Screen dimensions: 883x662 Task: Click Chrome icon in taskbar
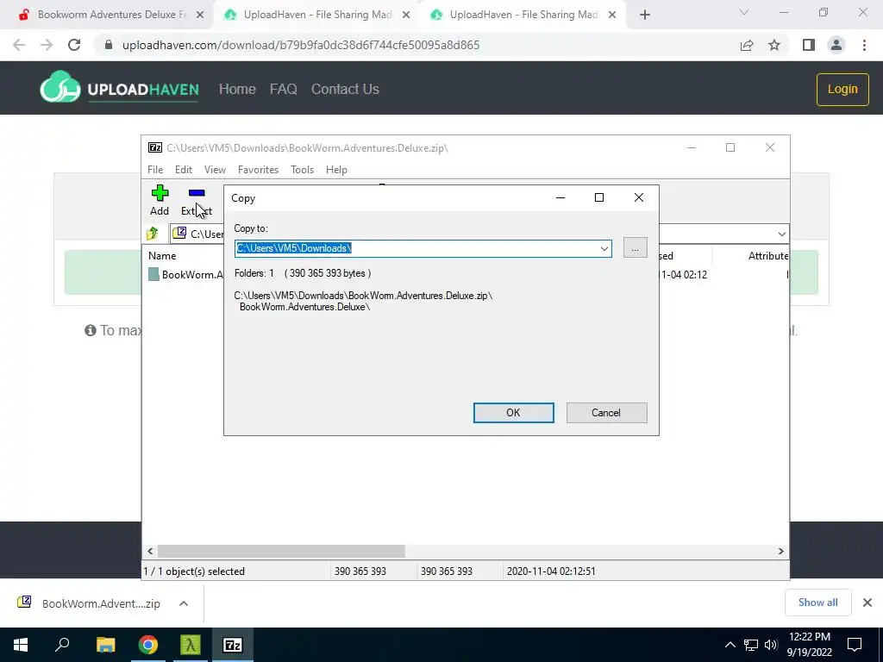pyautogui.click(x=148, y=645)
